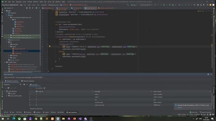Click the Select Opened File target icon

[x=27, y=8]
